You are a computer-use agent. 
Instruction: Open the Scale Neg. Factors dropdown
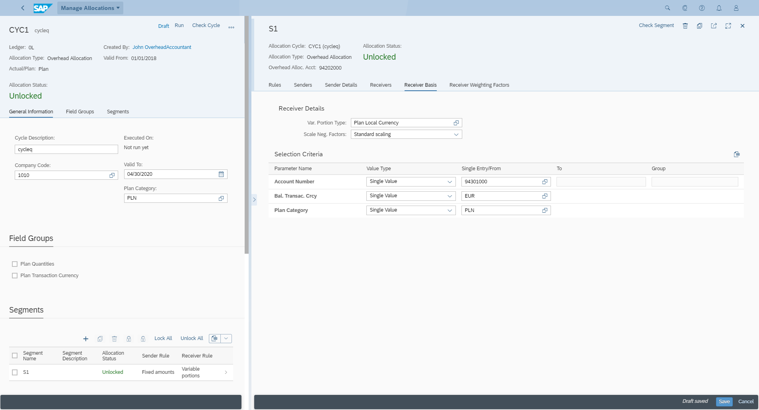(456, 134)
